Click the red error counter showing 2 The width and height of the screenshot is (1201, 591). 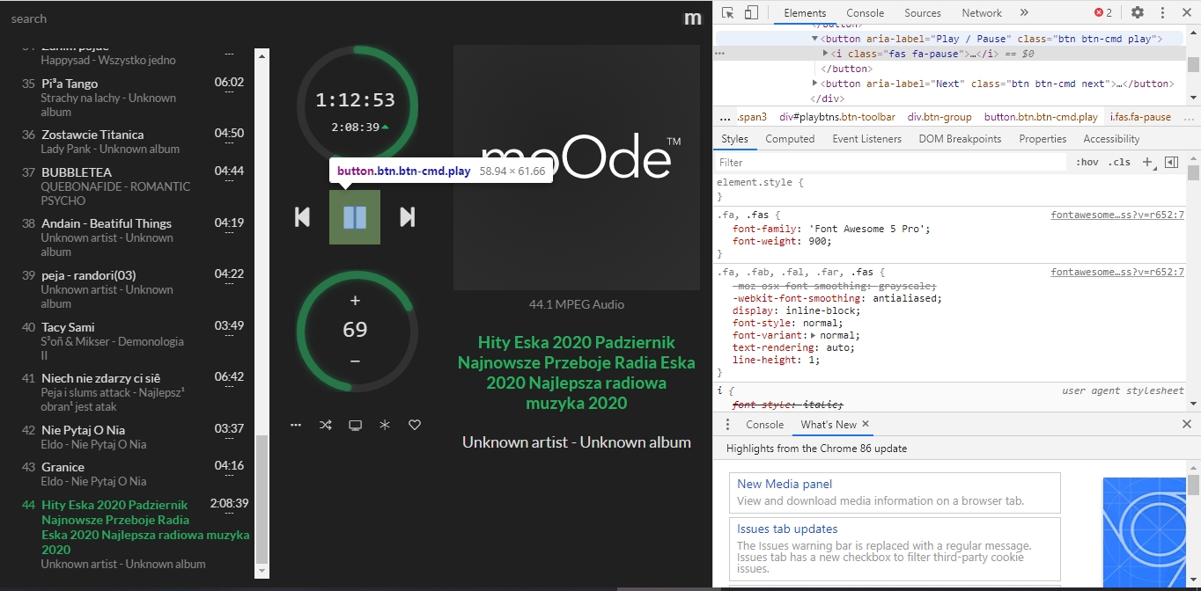coord(1103,13)
